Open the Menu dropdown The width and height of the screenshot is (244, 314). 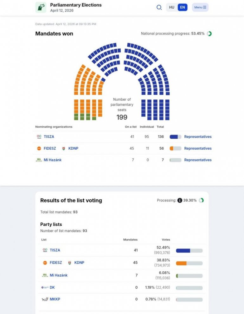tap(200, 7)
